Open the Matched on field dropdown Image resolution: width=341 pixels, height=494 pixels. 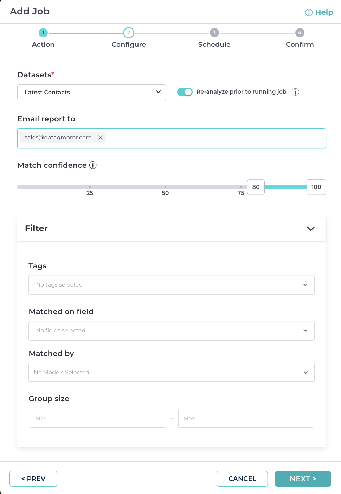(x=171, y=331)
